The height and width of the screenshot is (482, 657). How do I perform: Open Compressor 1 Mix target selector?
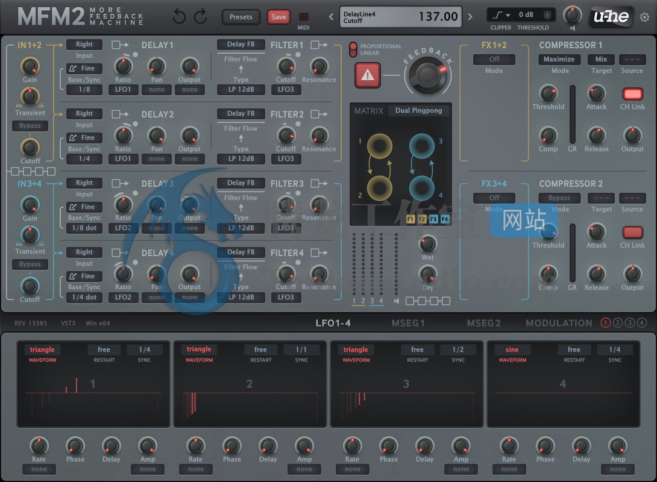602,60
